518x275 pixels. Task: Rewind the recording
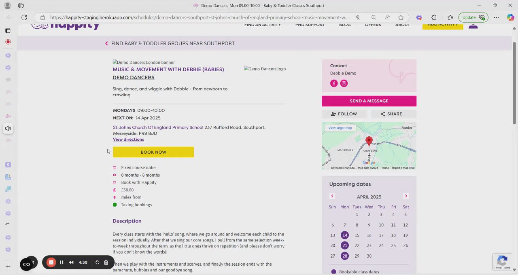71,262
